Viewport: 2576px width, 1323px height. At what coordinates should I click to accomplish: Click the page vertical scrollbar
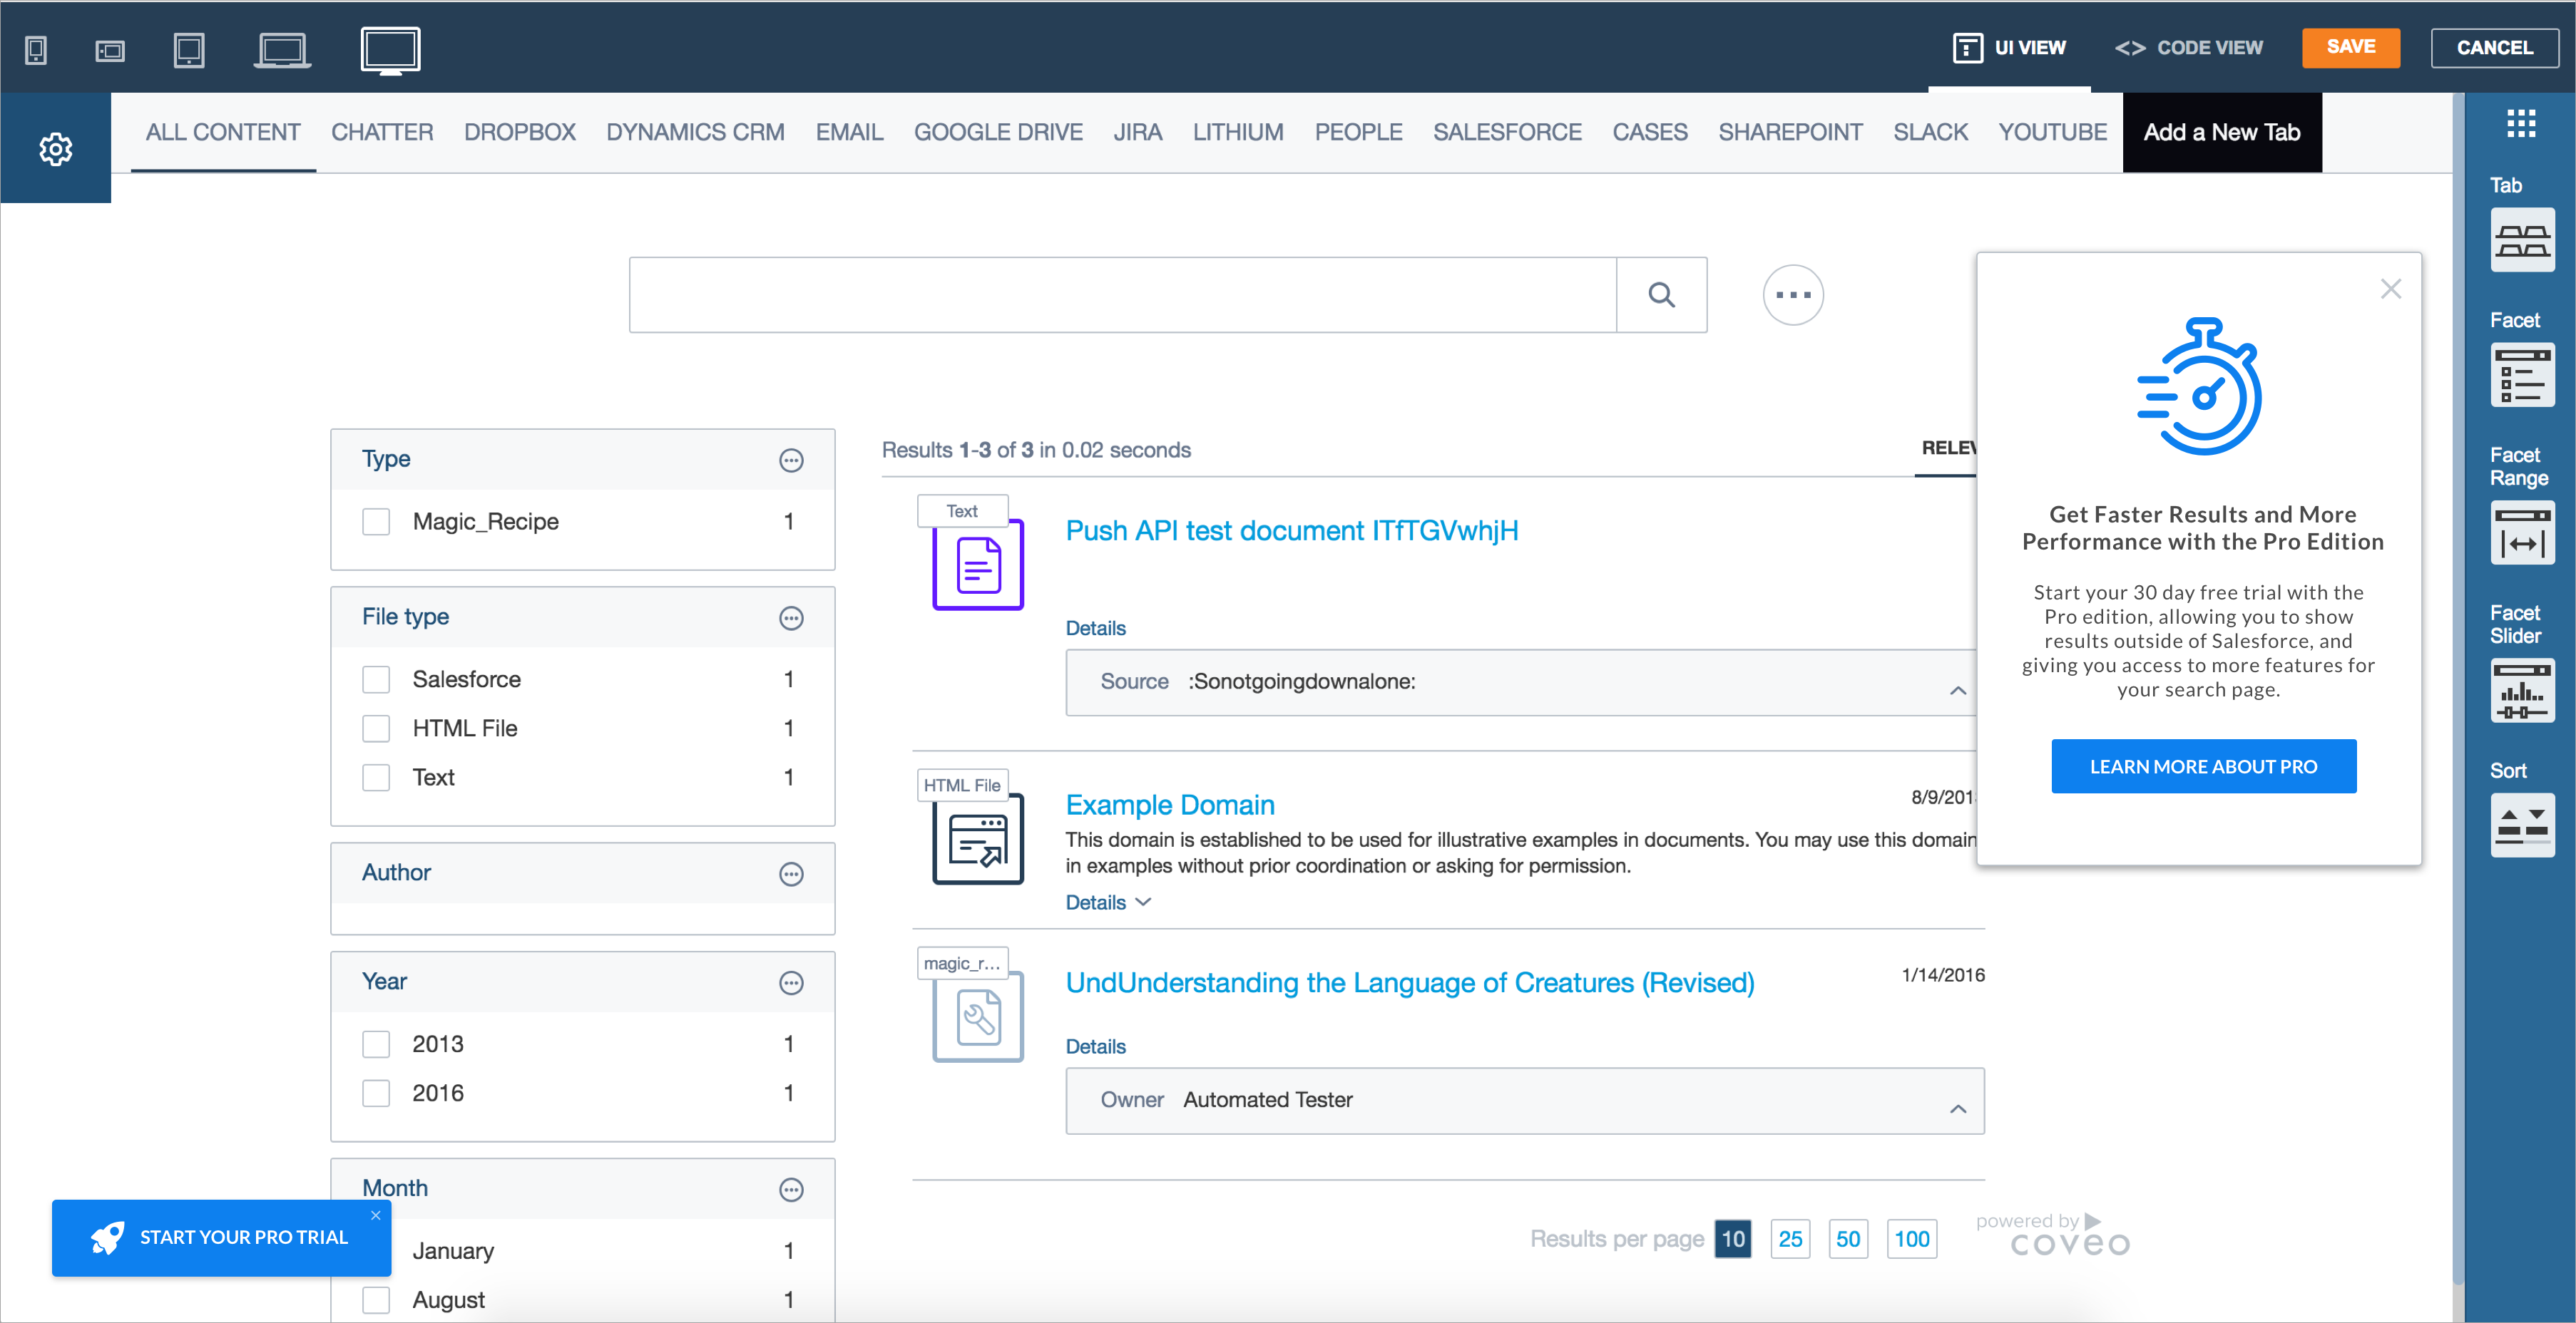point(2458,689)
